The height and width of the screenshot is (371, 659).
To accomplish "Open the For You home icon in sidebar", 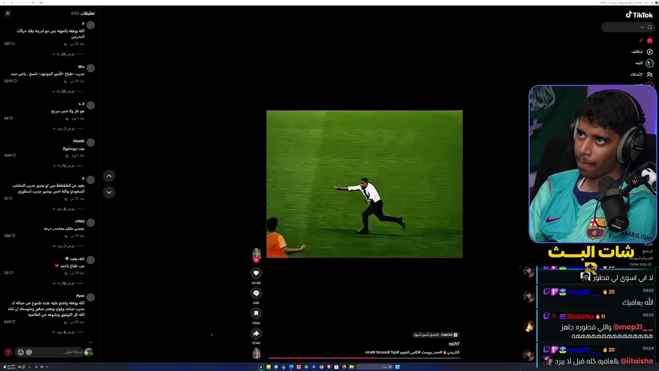I will click(x=650, y=41).
